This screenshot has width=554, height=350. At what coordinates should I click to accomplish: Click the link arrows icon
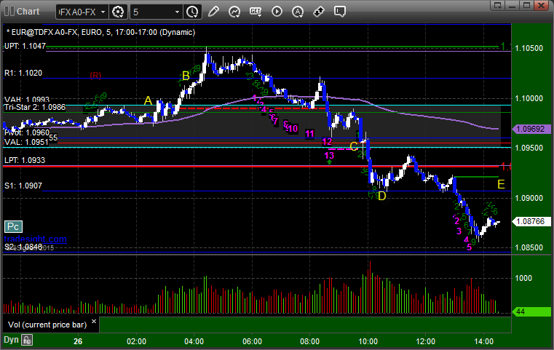319,12
